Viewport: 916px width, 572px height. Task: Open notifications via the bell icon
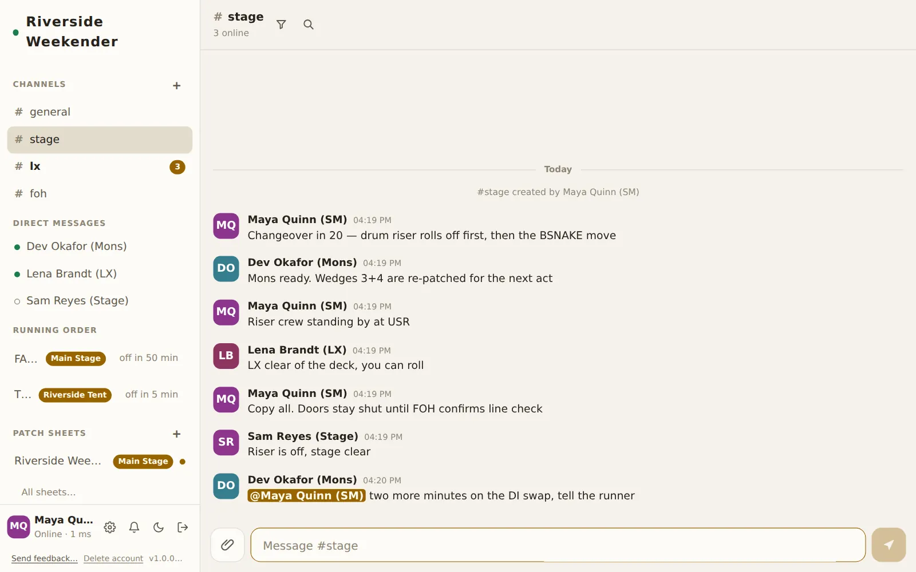click(134, 527)
